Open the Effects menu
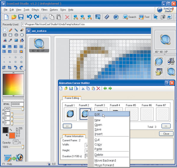 point(35,10)
